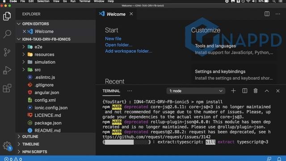This screenshot has height=161, width=286.
Task: Open the View menu
Action: point(56,1)
